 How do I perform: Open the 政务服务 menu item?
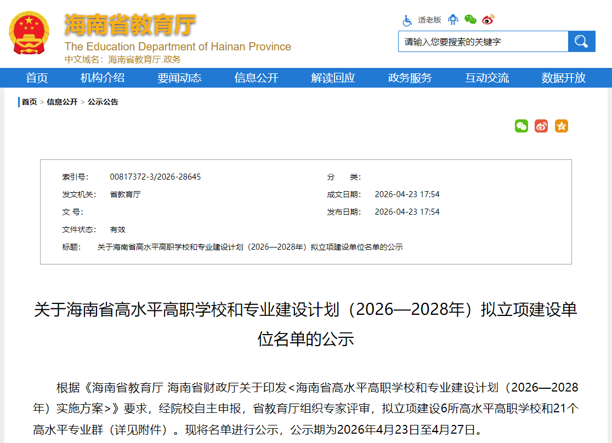click(409, 78)
